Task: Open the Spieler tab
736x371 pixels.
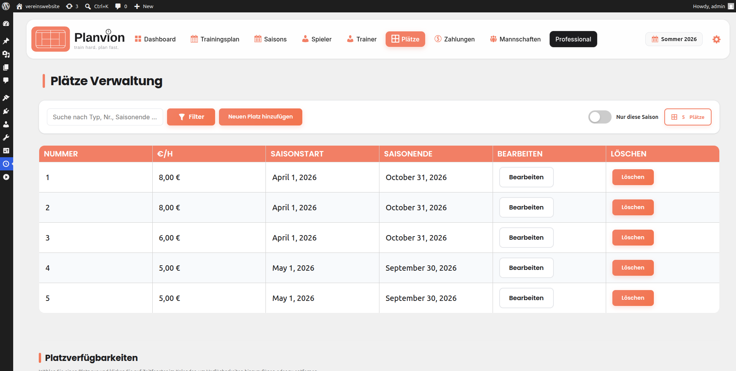Action: pyautogui.click(x=317, y=39)
